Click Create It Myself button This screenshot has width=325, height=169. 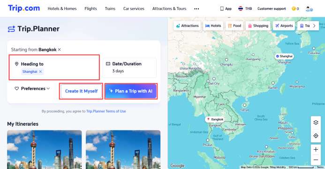click(81, 91)
